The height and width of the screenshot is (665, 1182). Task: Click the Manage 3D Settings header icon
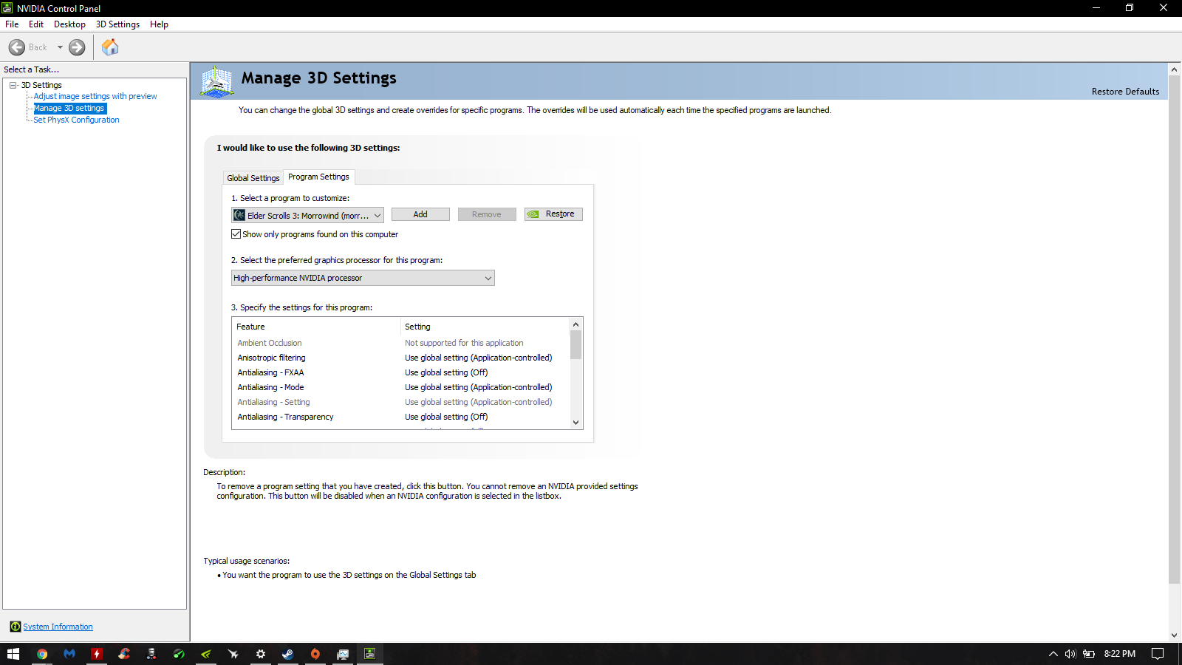pyautogui.click(x=216, y=81)
